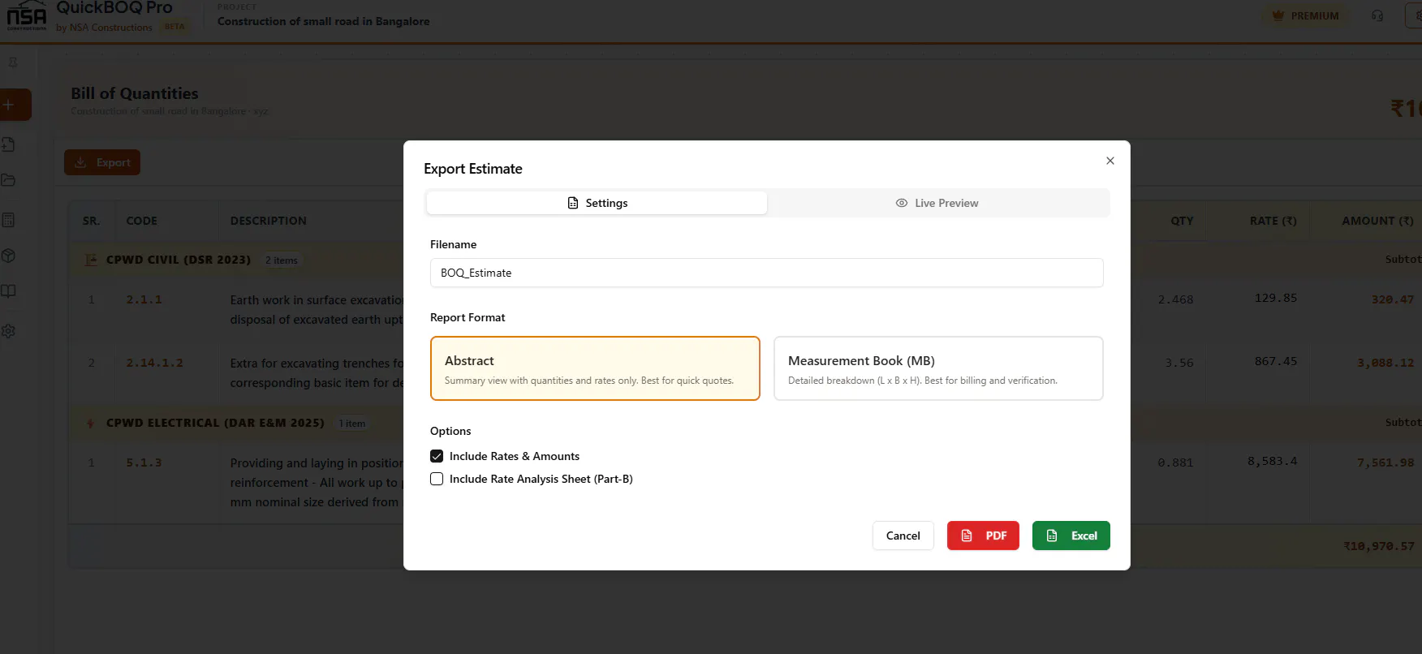Click the '1 item' badge

click(x=352, y=424)
